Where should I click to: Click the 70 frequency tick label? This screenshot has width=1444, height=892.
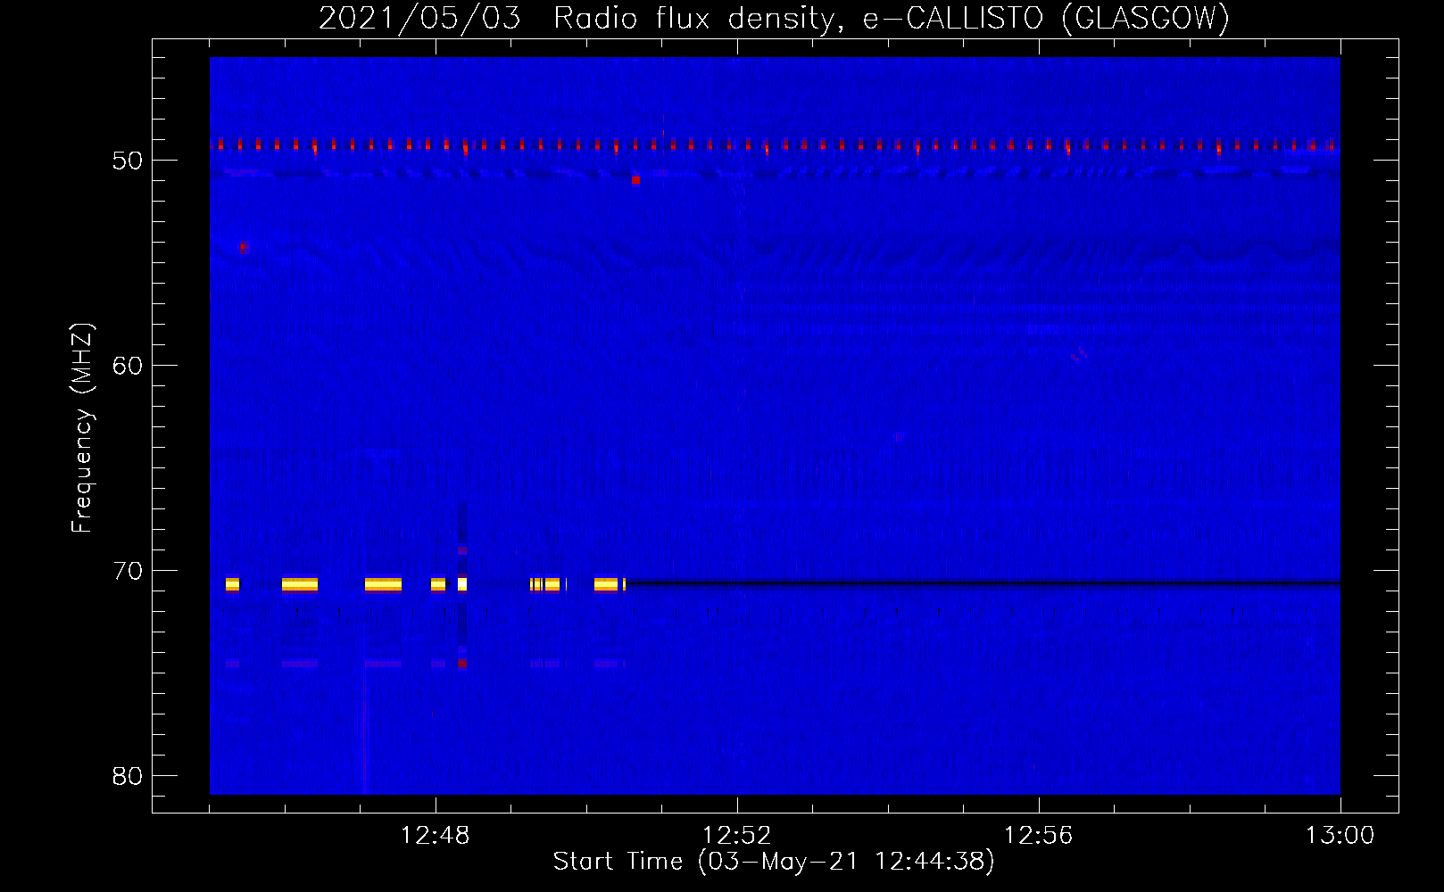128,571
